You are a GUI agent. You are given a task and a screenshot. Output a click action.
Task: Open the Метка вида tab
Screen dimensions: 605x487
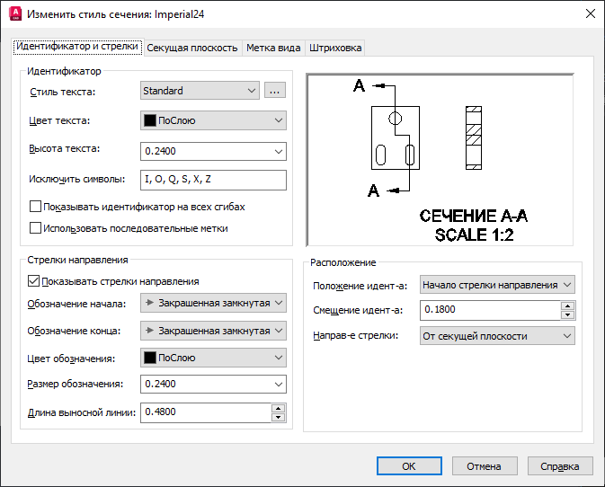(273, 48)
